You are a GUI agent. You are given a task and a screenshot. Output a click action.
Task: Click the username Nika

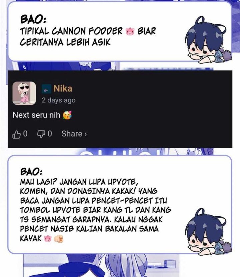click(x=63, y=88)
